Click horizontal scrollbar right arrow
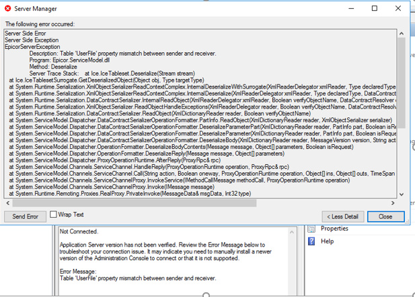Image resolution: width=415 pixels, height=297 pixels. point(393,203)
